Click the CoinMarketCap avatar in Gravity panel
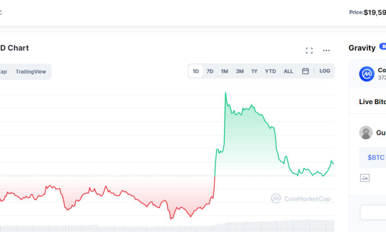This screenshot has height=232, width=386. [367, 74]
